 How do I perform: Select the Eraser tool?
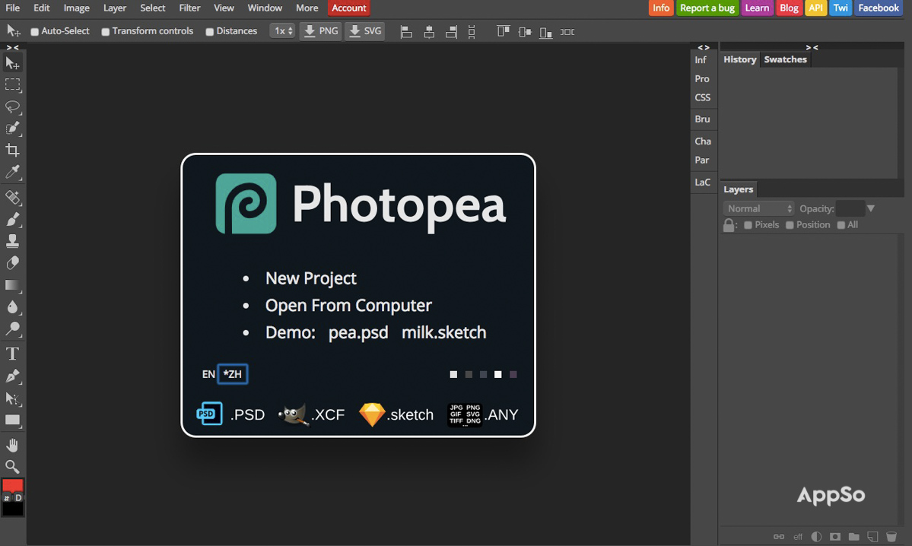(x=12, y=263)
